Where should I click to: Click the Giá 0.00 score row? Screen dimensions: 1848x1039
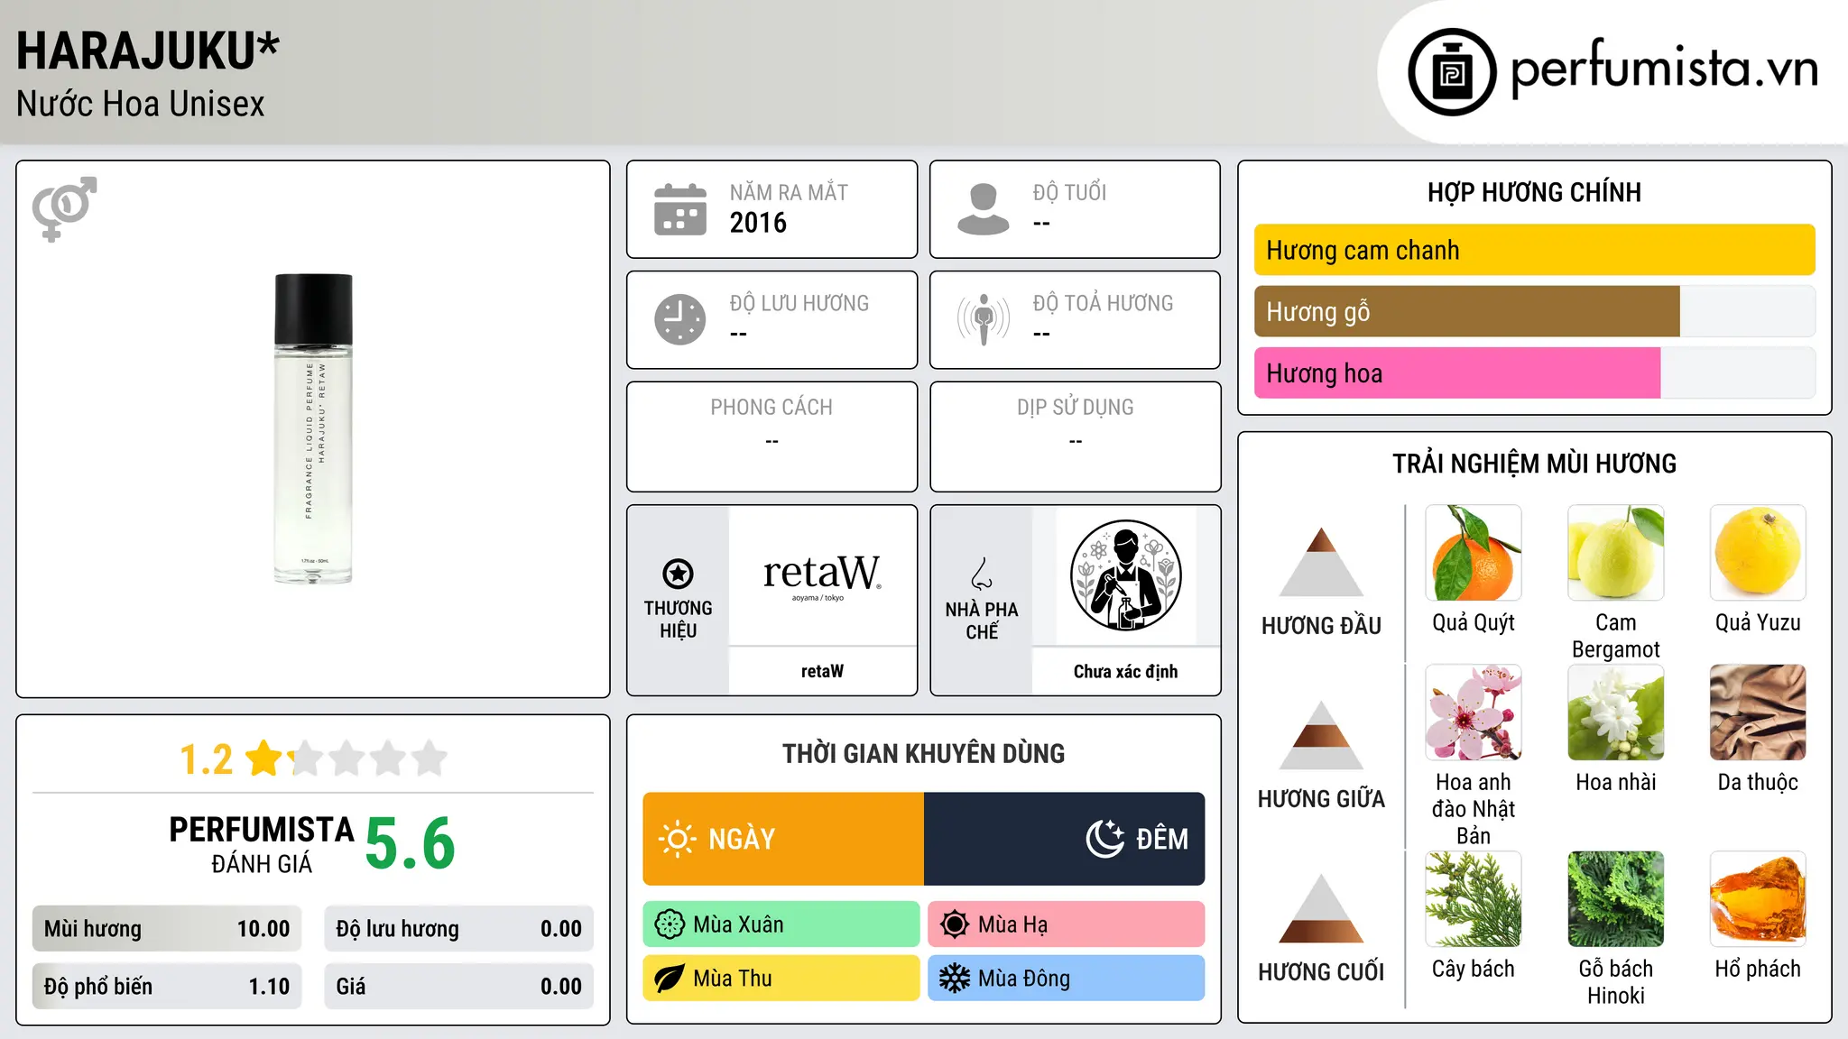click(x=459, y=987)
